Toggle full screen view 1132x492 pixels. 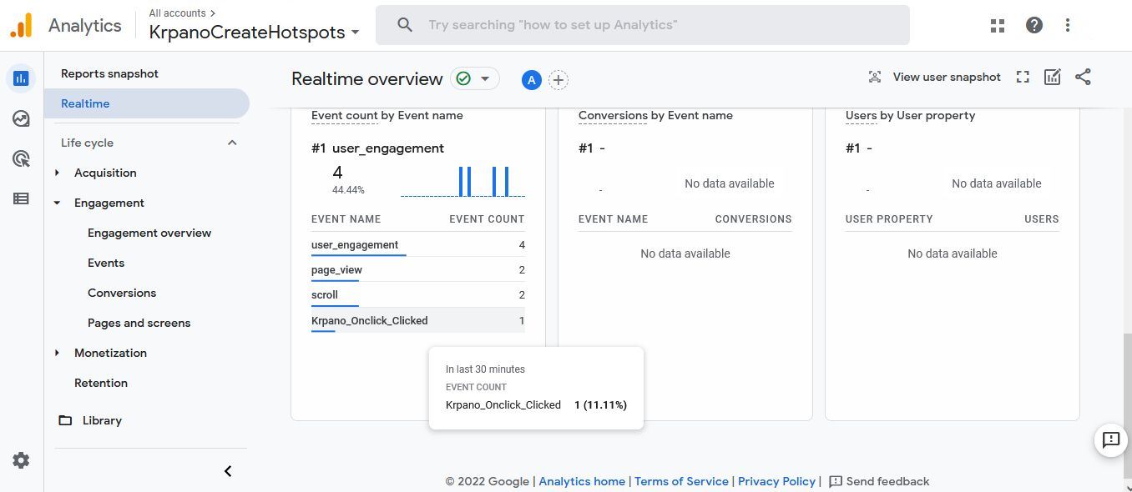(1023, 77)
